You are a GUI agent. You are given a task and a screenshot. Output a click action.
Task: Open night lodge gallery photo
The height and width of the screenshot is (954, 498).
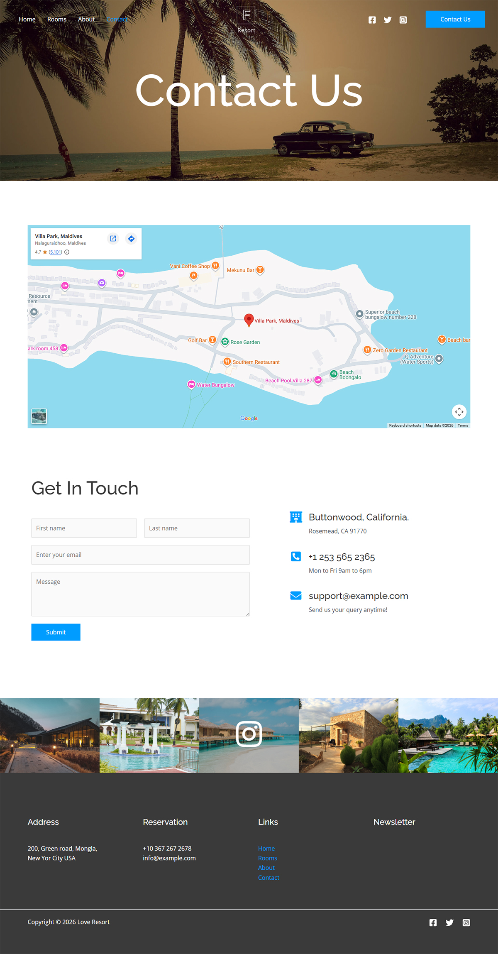50,735
